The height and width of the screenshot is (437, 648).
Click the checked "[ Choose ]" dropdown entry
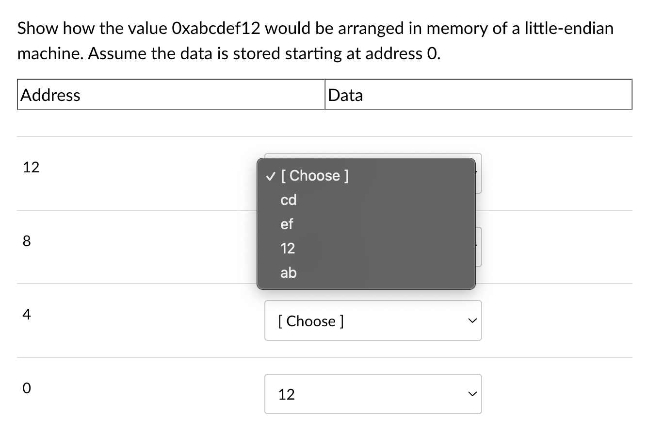[315, 175]
